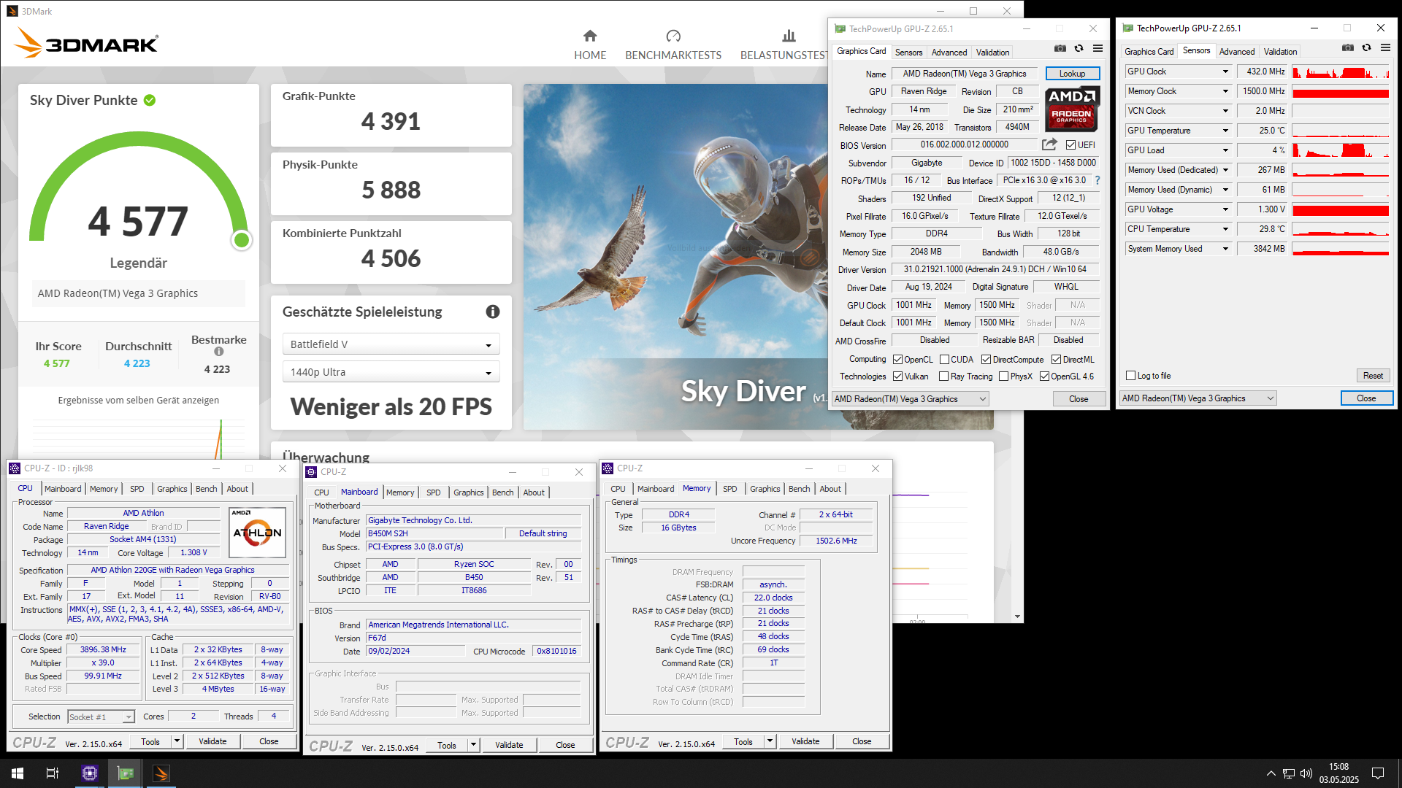
Task: Toggle the UEFI checkbox
Action: tap(1070, 144)
